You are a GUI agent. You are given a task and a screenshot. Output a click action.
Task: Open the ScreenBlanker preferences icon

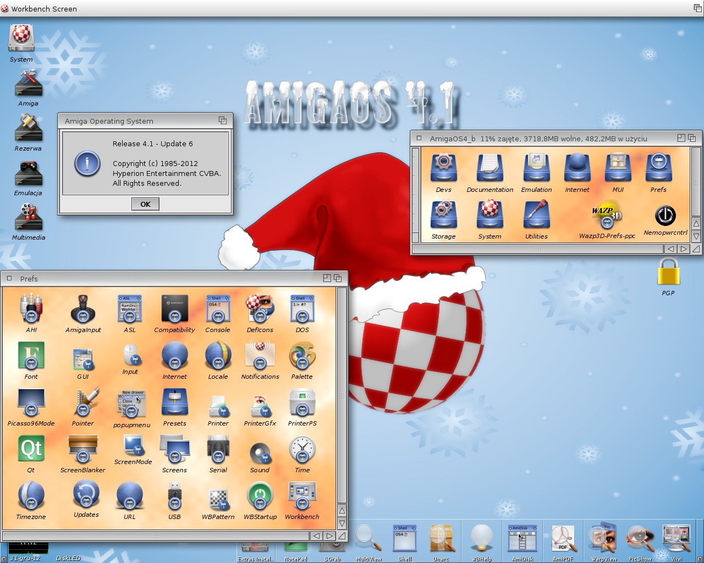click(83, 449)
